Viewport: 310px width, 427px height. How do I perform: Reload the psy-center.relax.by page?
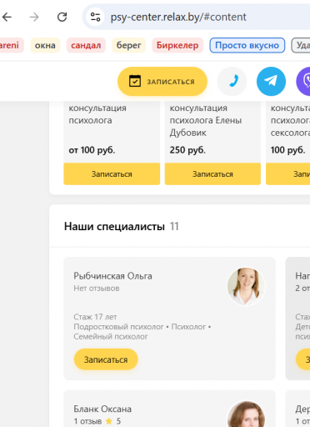(62, 18)
